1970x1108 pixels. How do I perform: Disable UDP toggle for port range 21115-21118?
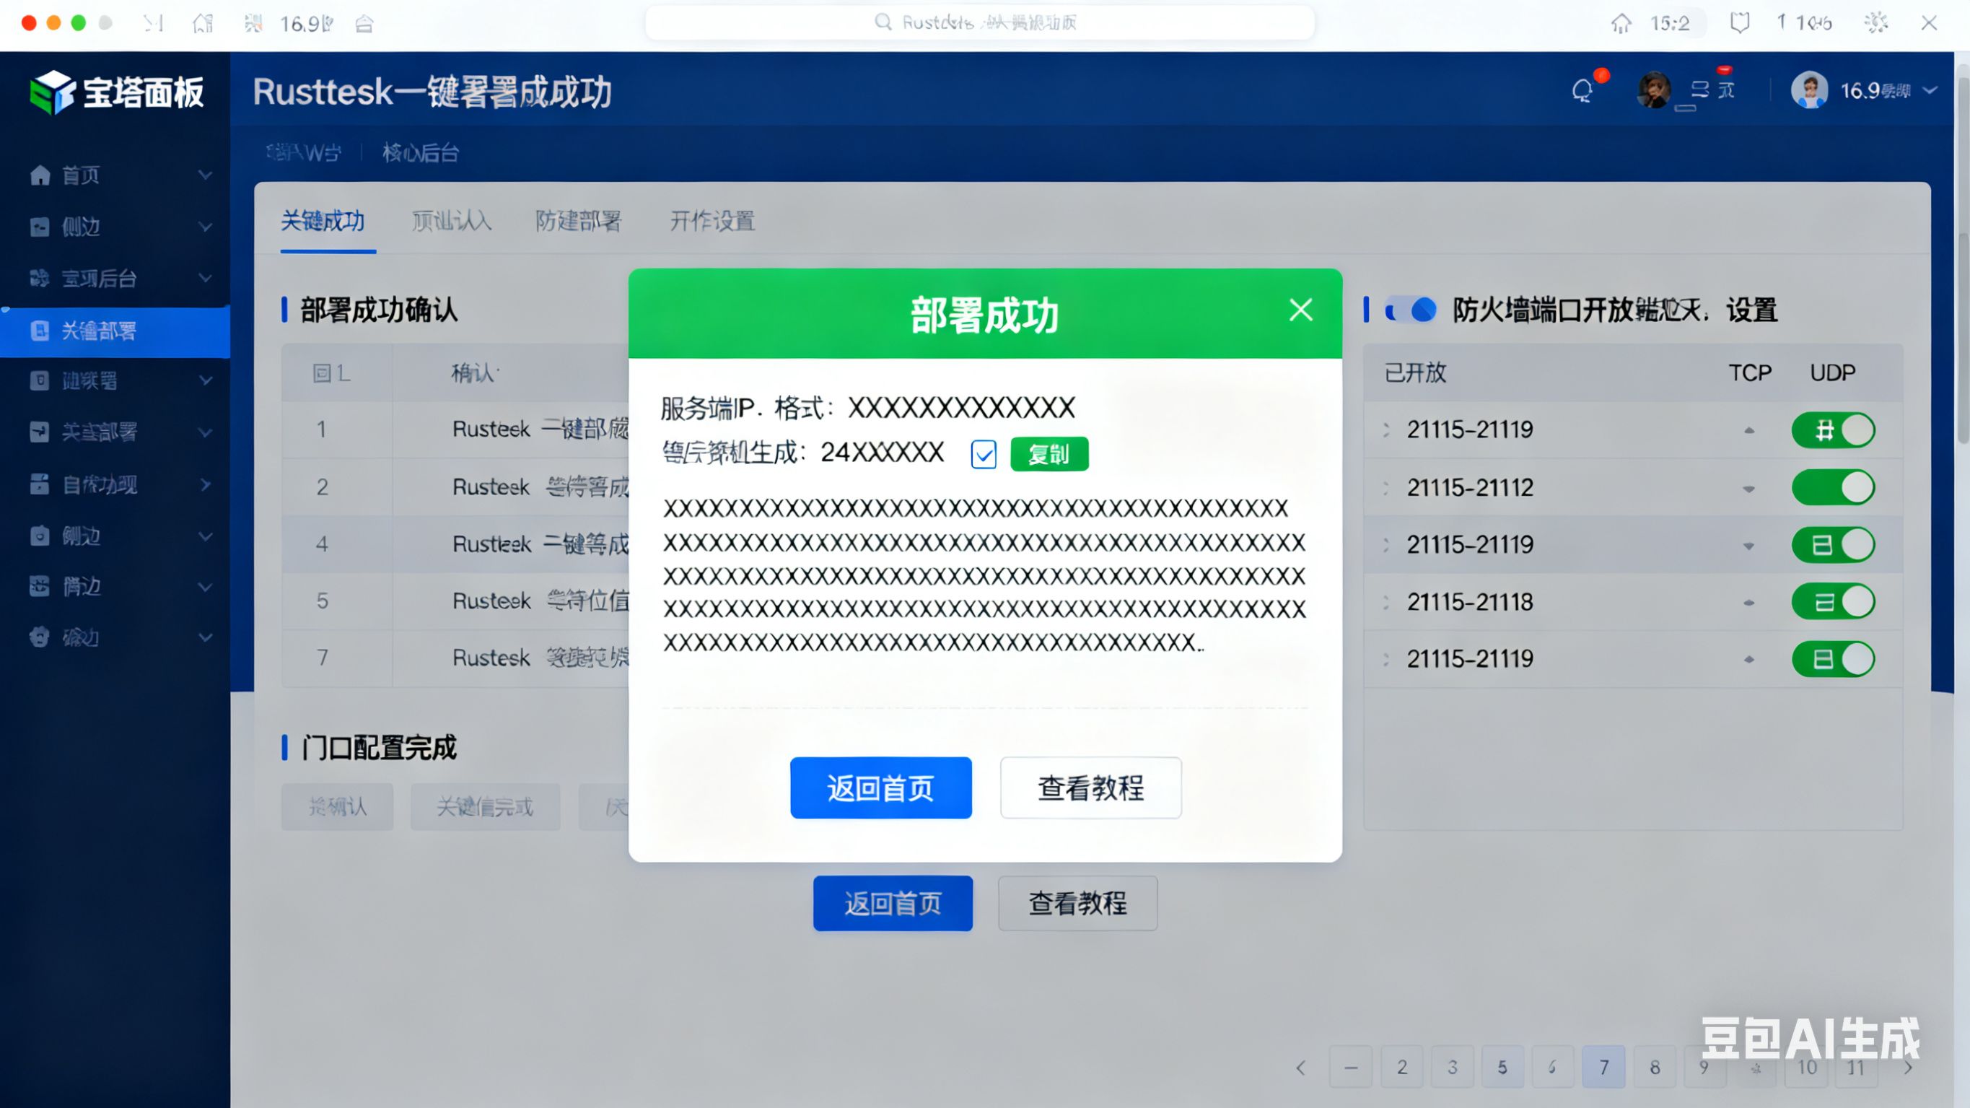point(1833,601)
